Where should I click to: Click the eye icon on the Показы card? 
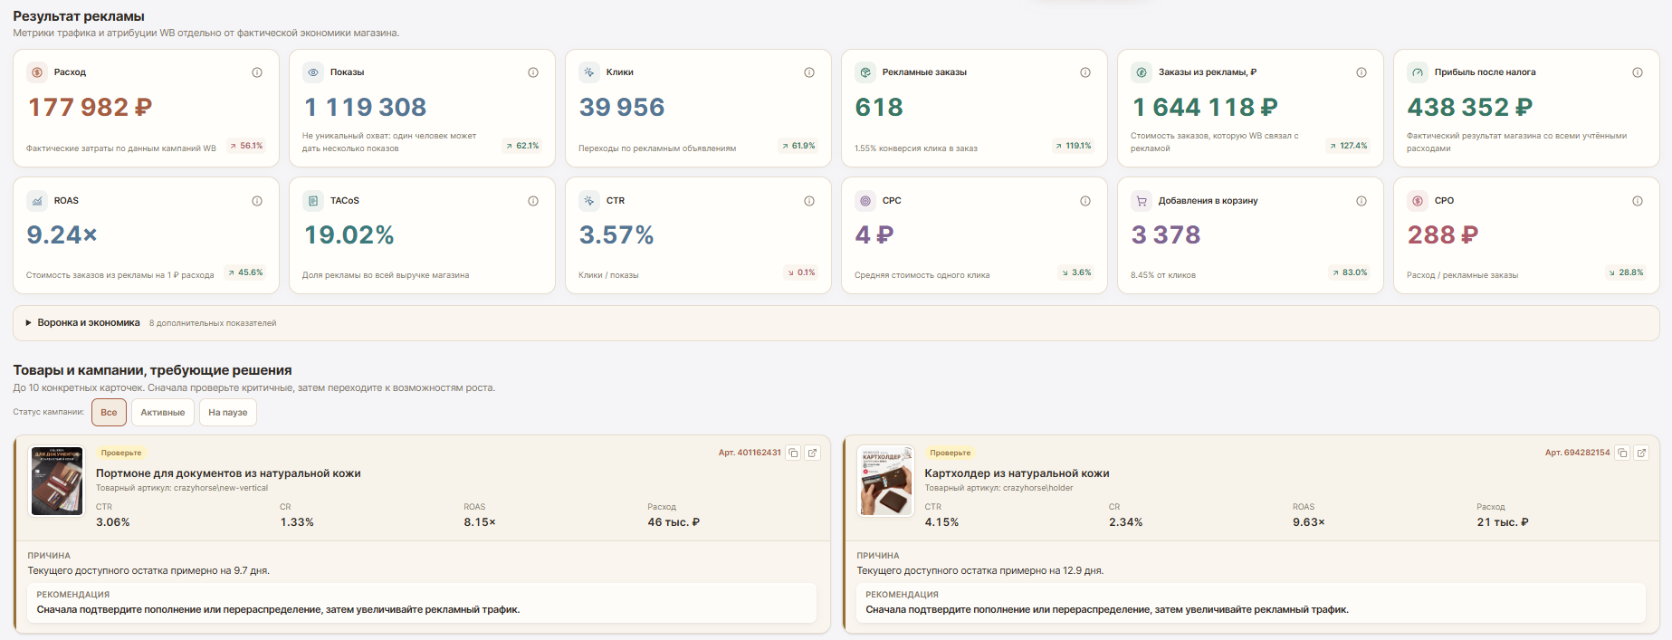pos(313,72)
